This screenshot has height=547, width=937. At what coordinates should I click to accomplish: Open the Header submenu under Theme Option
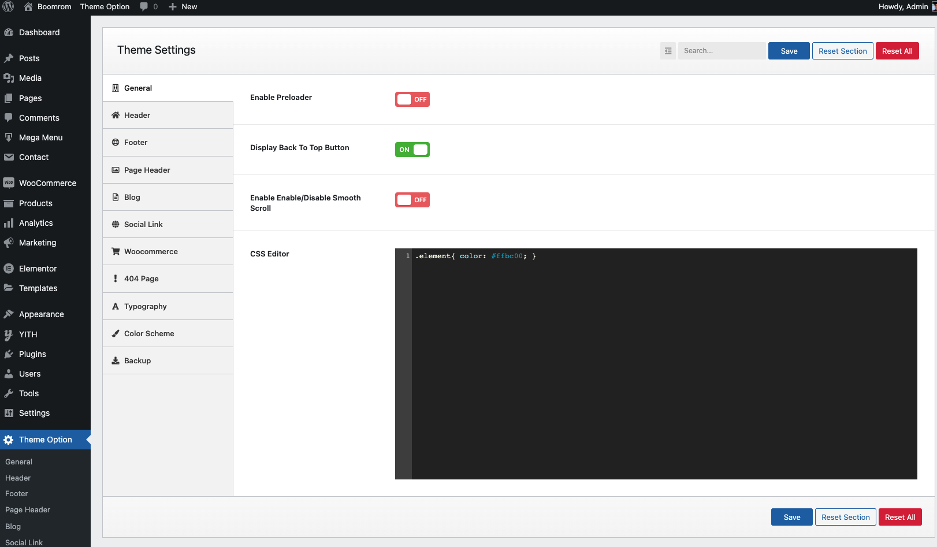point(18,478)
